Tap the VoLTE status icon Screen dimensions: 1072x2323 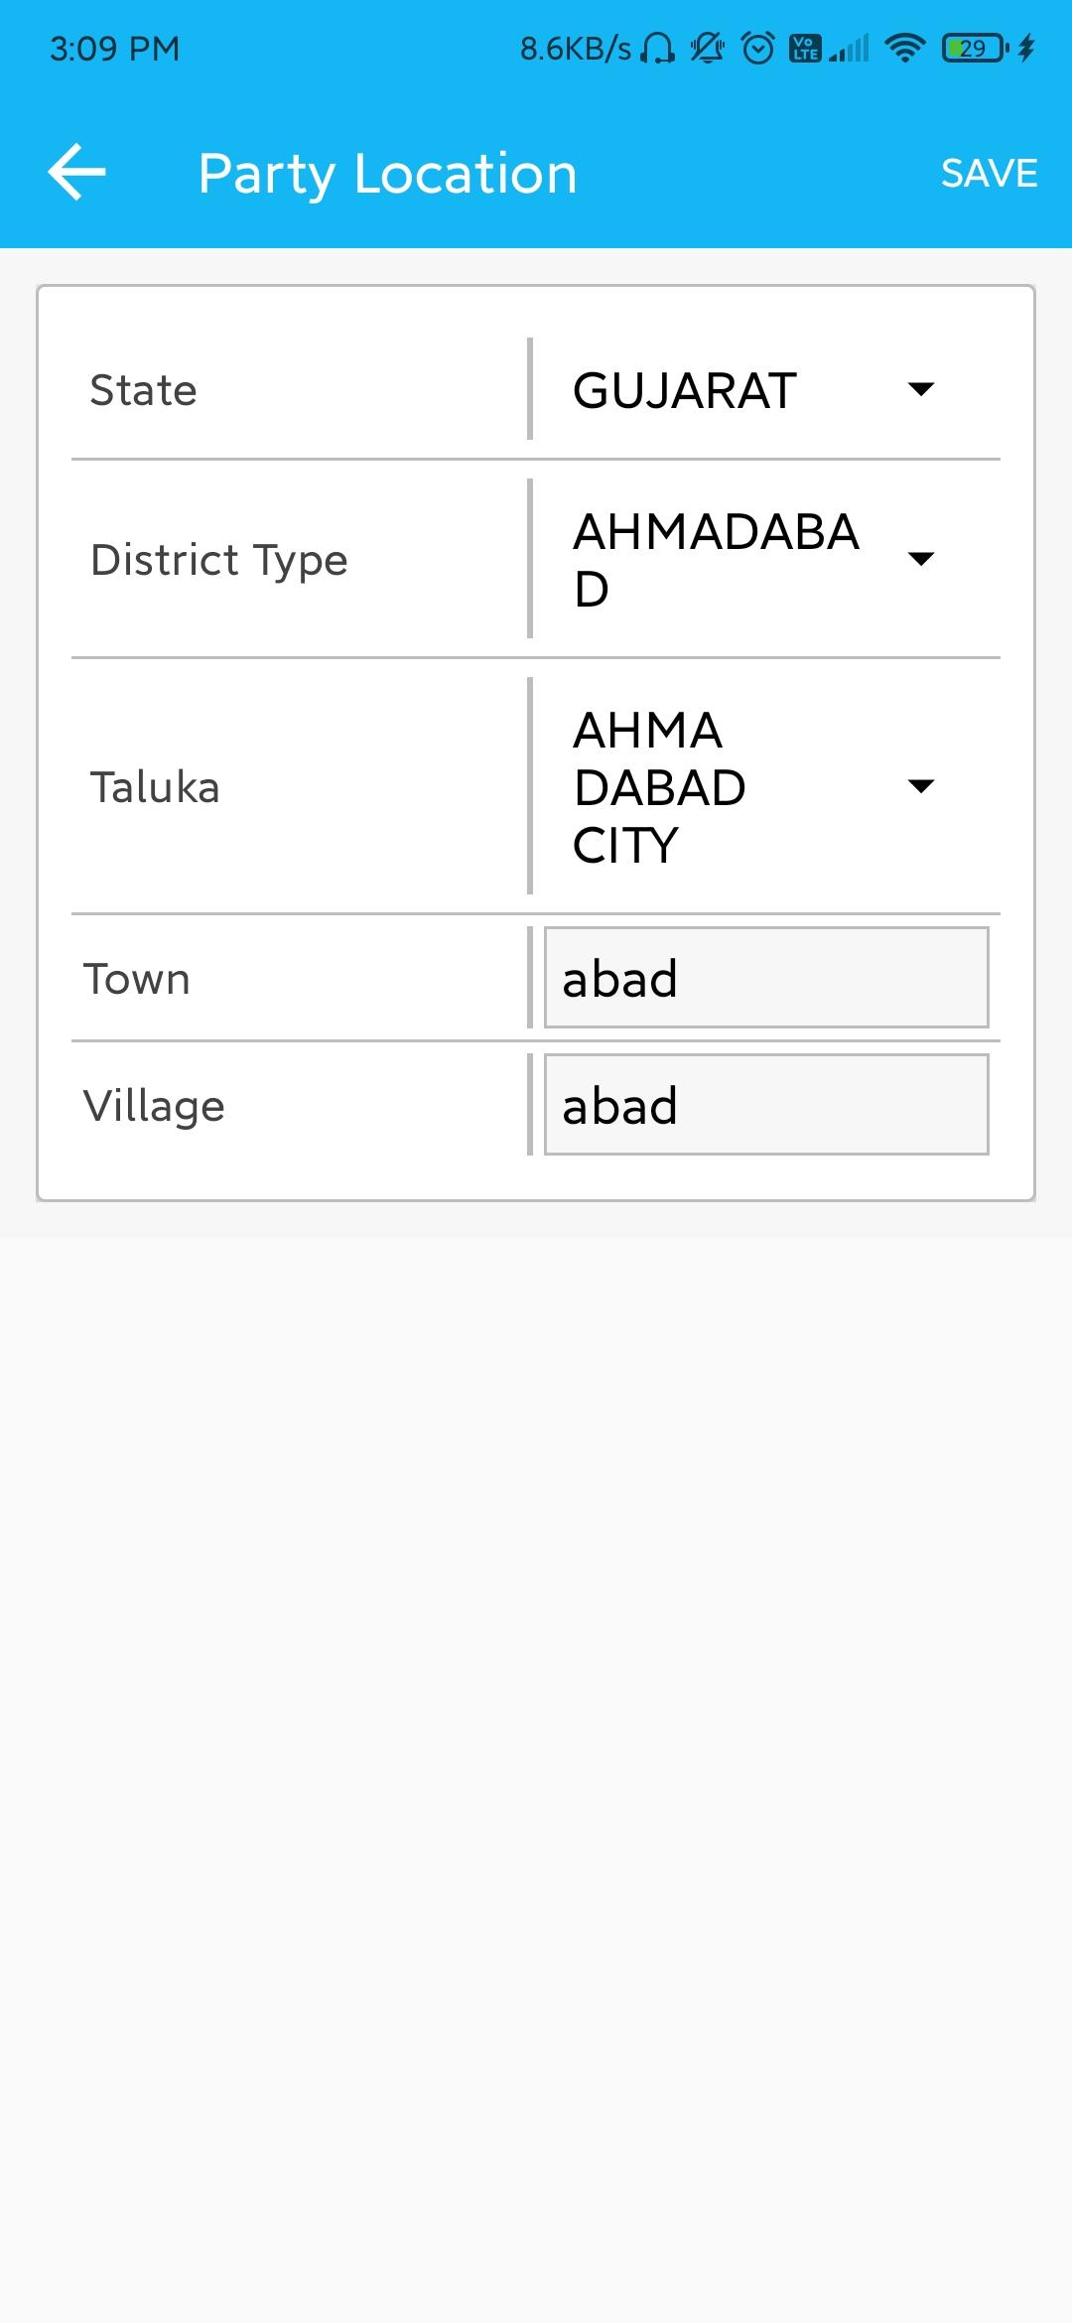click(x=804, y=48)
